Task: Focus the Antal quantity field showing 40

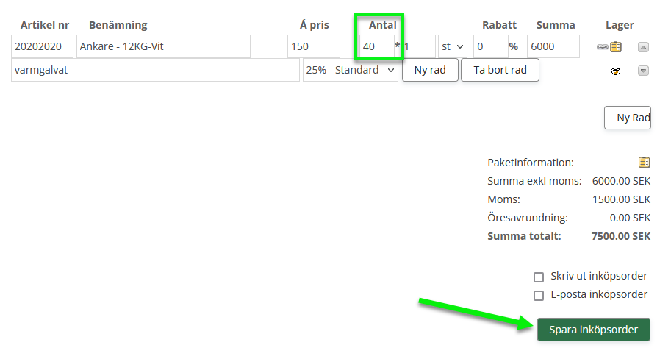Action: [x=376, y=46]
